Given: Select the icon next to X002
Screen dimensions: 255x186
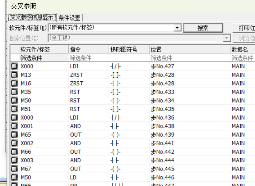Looking at the screenshot, I should (14, 143).
